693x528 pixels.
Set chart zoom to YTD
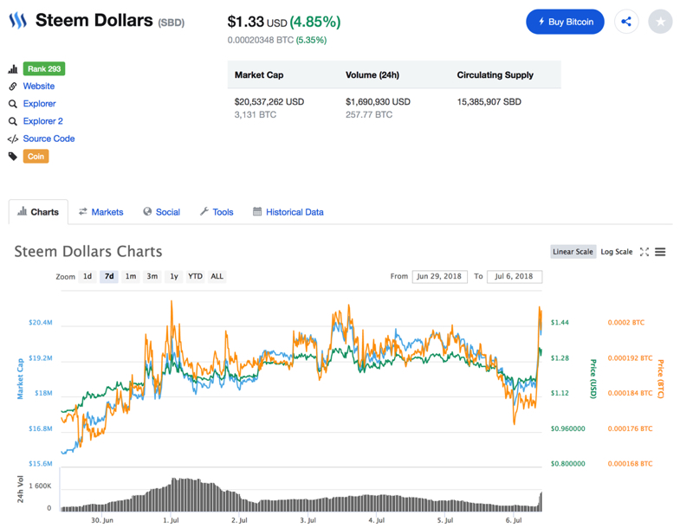195,276
